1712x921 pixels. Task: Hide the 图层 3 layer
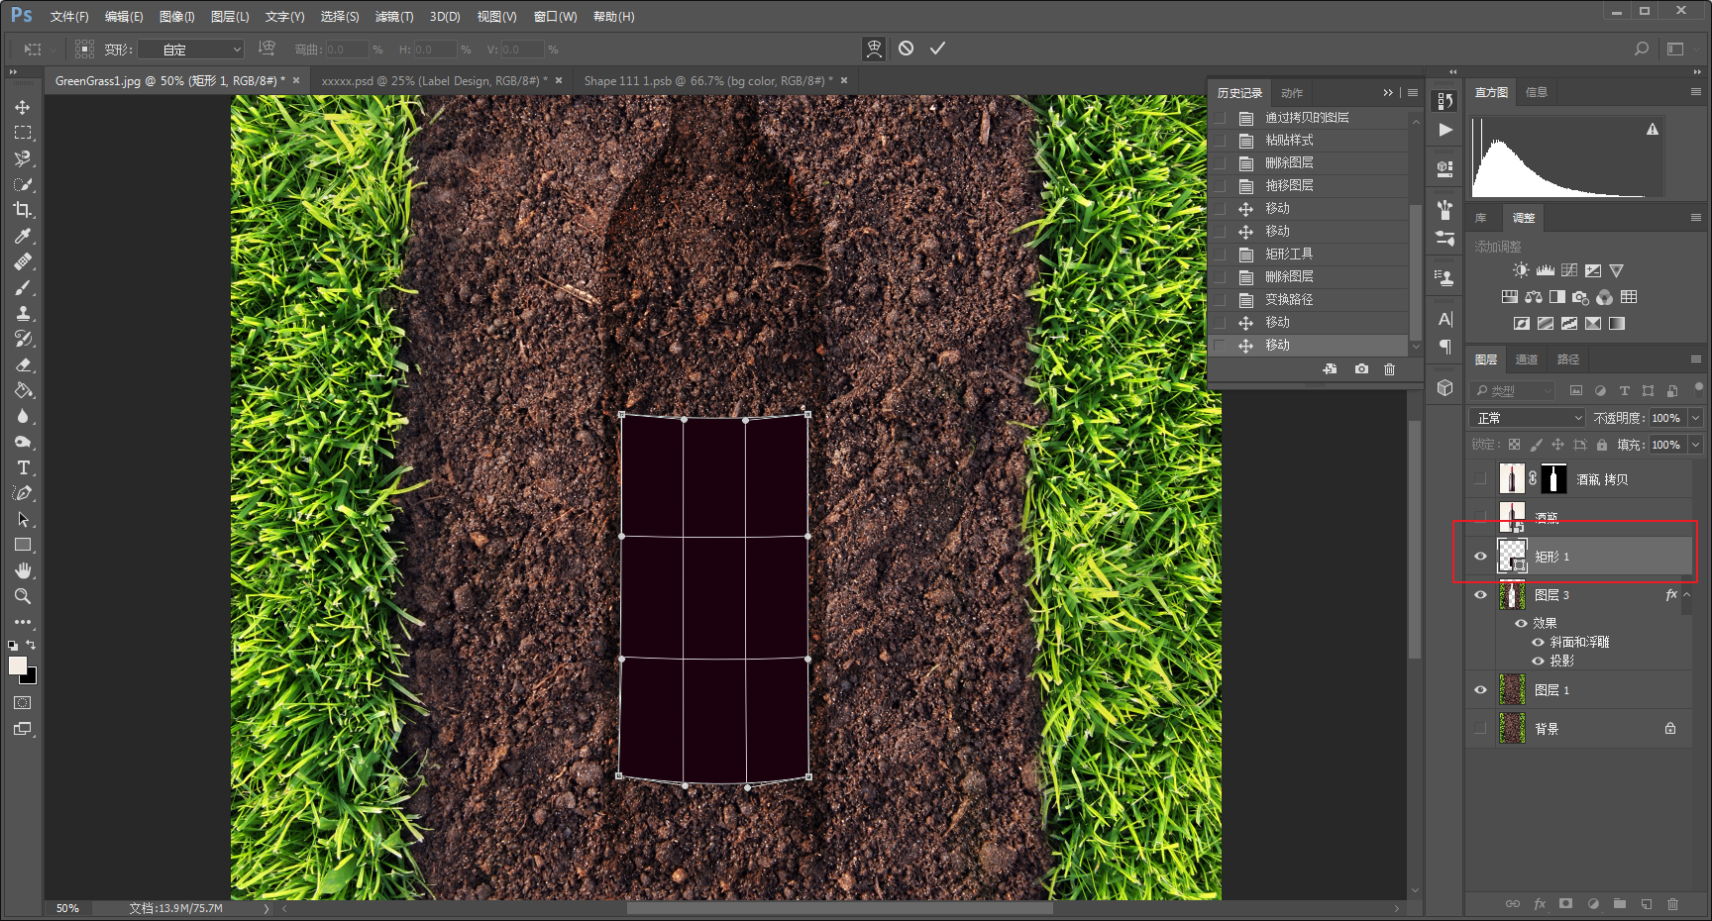1480,595
